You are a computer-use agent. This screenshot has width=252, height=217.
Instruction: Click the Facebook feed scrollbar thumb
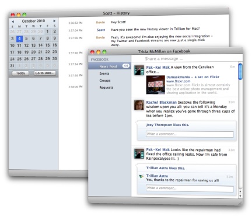(240, 71)
